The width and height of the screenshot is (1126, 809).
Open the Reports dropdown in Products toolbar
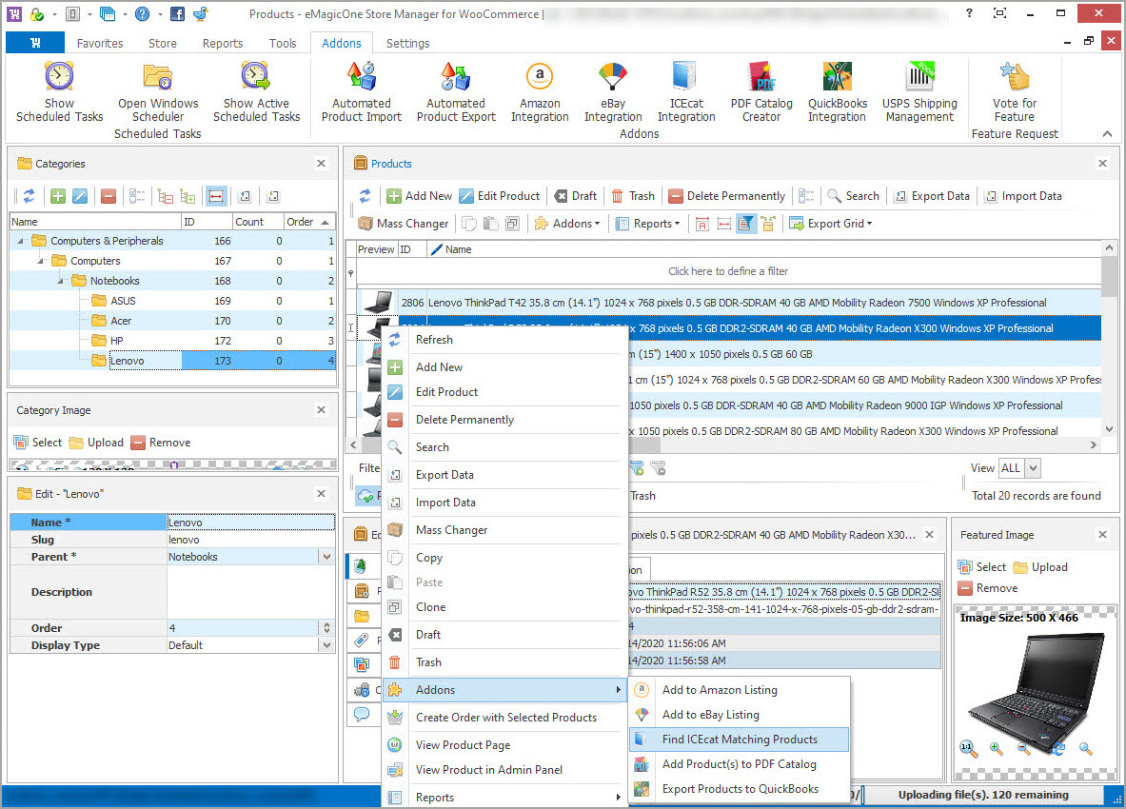point(647,224)
